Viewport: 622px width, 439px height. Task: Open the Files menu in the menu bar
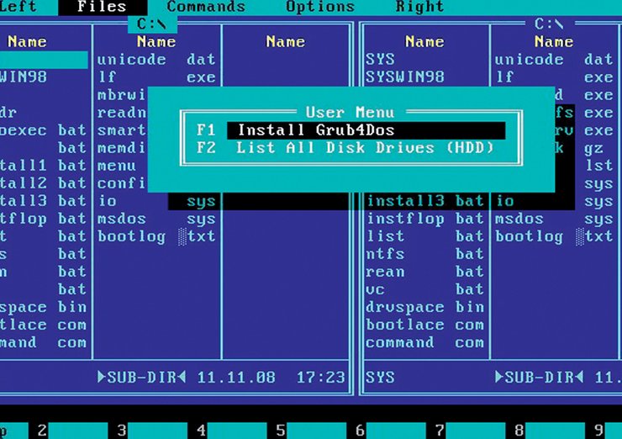102,7
